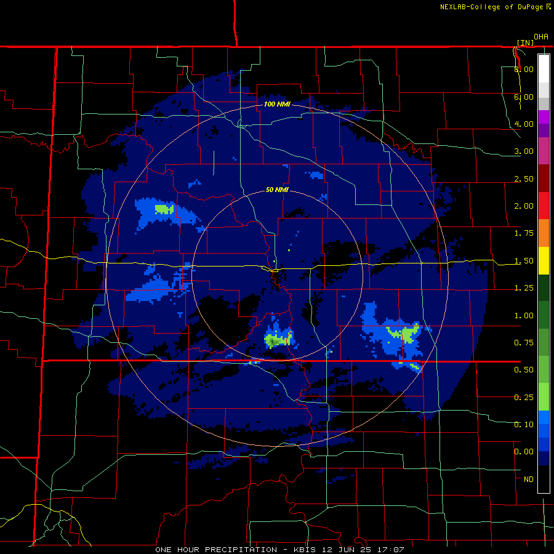Click the 8.00 legend value
Image resolution: width=554 pixels, height=554 pixels.
[524, 69]
